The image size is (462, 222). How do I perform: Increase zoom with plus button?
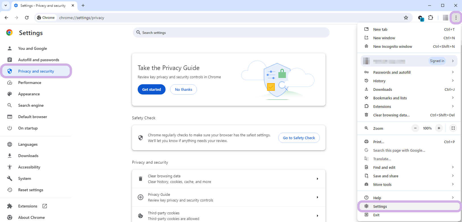[439, 128]
